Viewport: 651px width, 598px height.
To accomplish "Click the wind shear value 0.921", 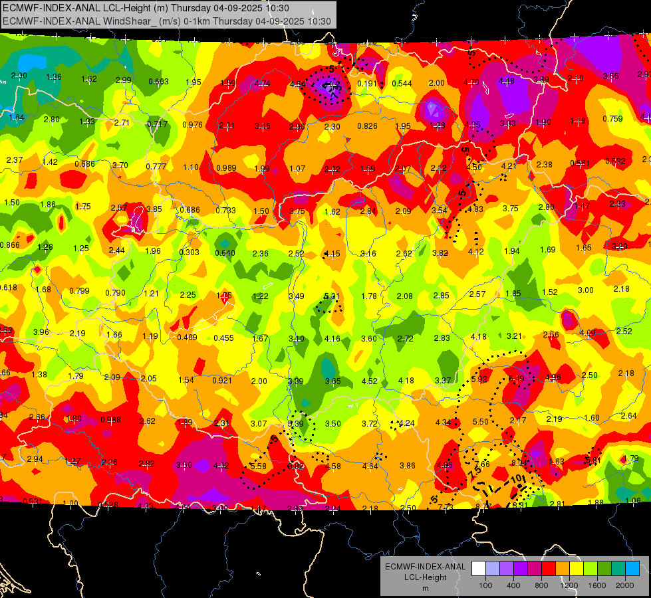I will [x=222, y=380].
